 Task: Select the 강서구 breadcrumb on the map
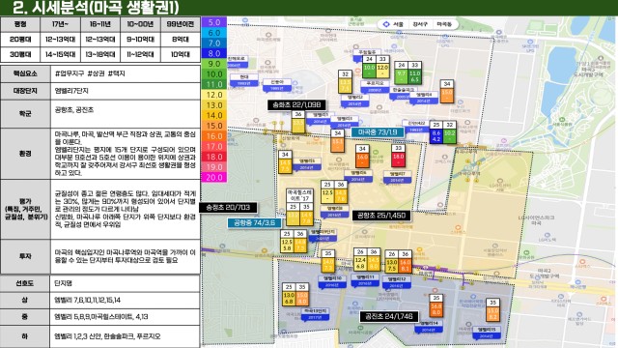(x=420, y=24)
